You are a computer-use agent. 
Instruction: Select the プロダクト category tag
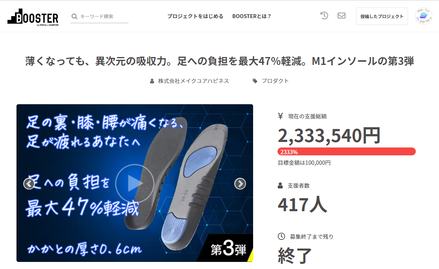click(275, 81)
